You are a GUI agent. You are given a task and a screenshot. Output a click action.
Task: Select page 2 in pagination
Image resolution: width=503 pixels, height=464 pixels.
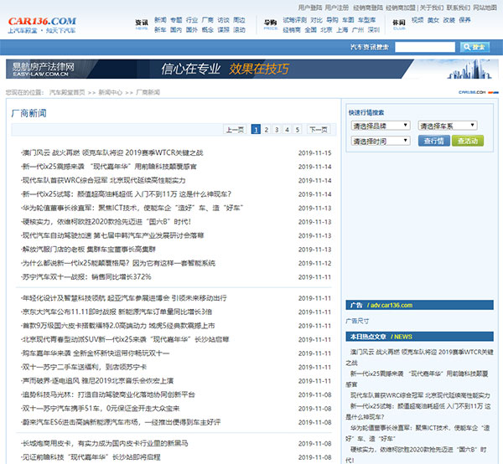point(267,130)
